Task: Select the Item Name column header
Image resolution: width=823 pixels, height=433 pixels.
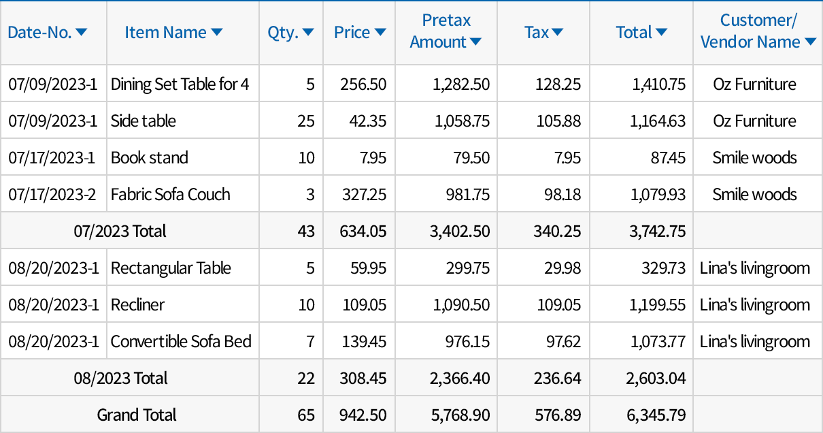Action: (165, 31)
